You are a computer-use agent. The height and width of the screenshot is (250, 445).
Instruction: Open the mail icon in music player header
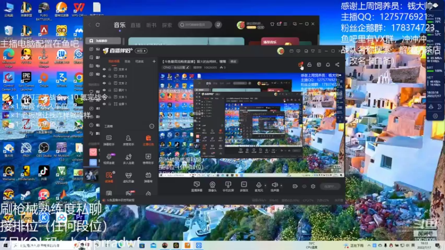(x=279, y=24)
